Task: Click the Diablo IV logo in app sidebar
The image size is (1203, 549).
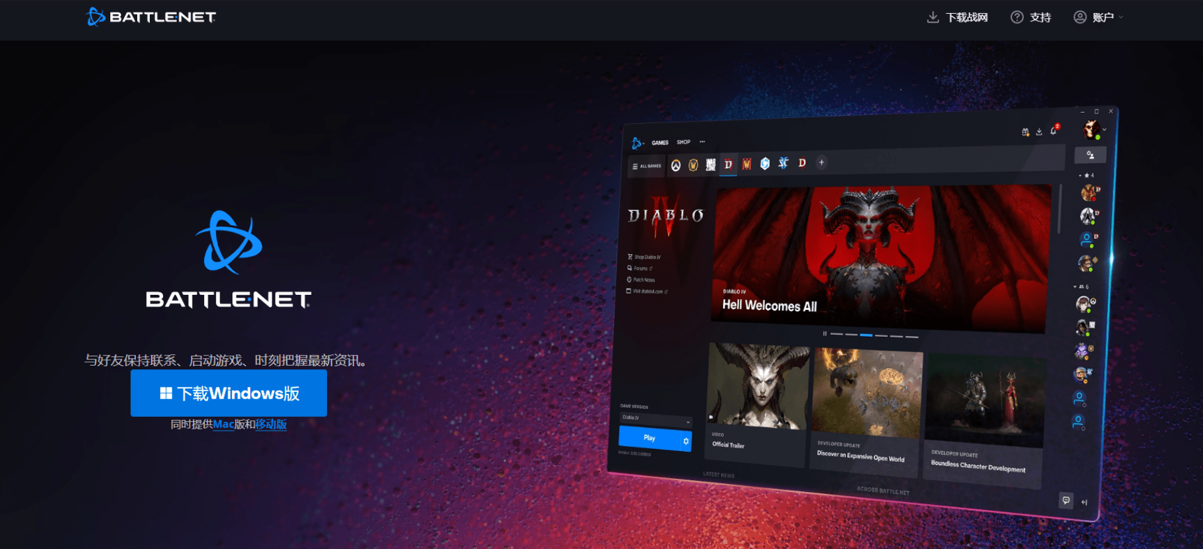Action: click(665, 217)
